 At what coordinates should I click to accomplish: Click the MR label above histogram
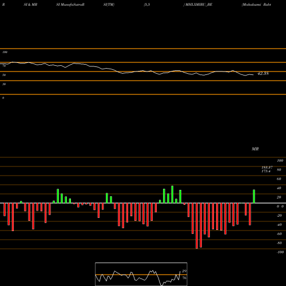tap(255, 149)
